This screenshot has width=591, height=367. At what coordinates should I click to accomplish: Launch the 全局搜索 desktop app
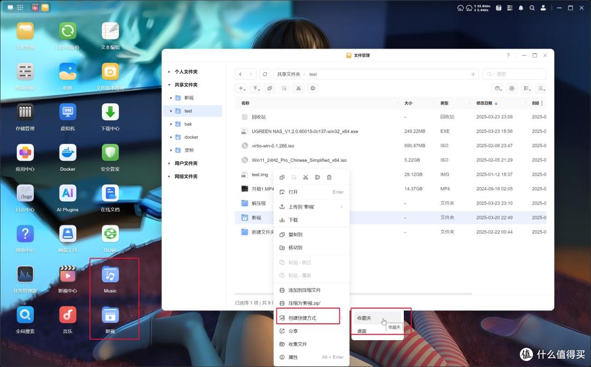click(25, 316)
